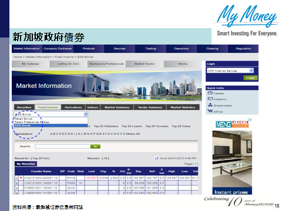
Task: Click the Fixed Income breadcrumb link
Action: coord(64,57)
